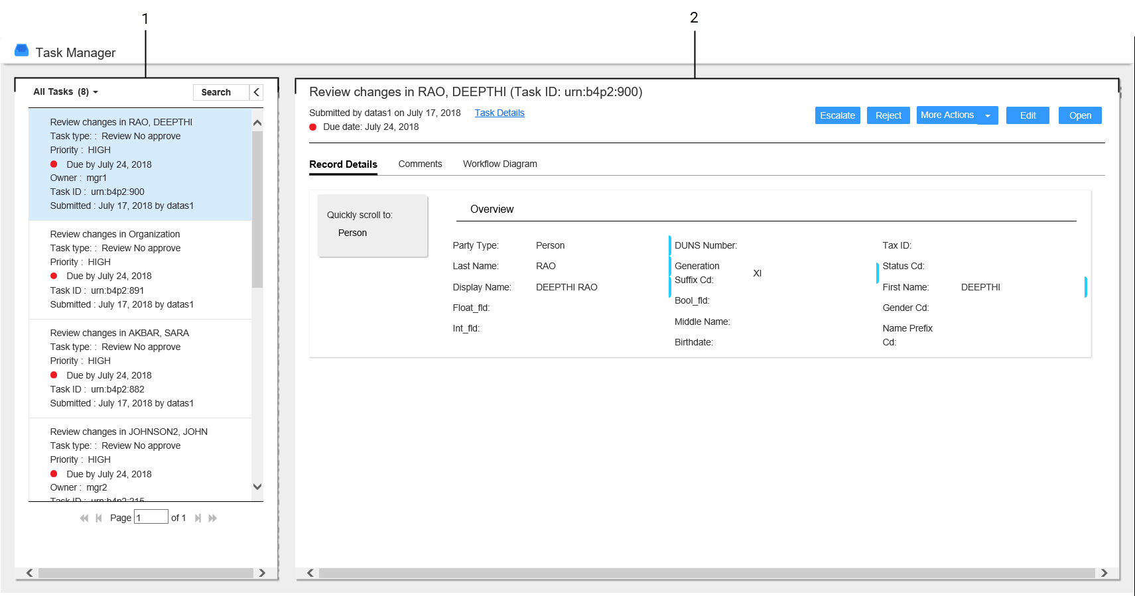This screenshot has height=596, width=1135.
Task: Click the Owner mgr2 entry
Action: click(x=78, y=487)
